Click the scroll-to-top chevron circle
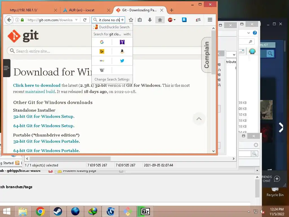 199,119
